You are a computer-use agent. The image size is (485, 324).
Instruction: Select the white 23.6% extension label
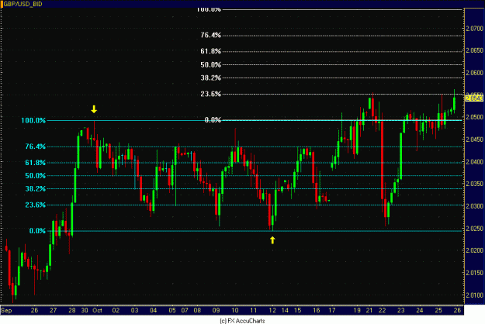coord(210,94)
